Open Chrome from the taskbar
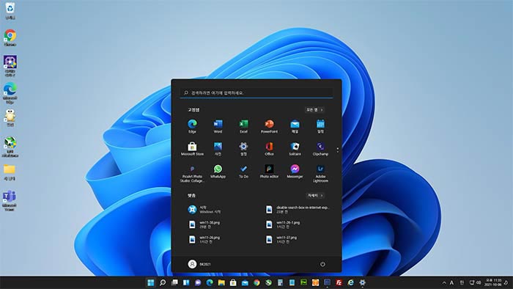The width and height of the screenshot is (513, 289). tap(256, 282)
